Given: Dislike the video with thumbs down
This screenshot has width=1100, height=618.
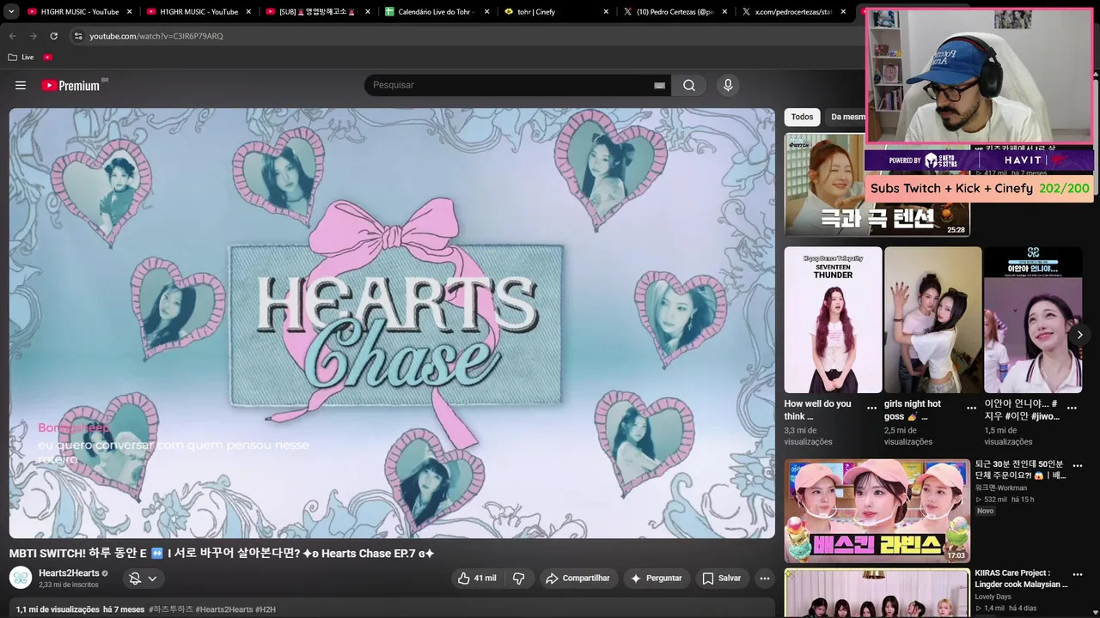Looking at the screenshot, I should click(518, 579).
